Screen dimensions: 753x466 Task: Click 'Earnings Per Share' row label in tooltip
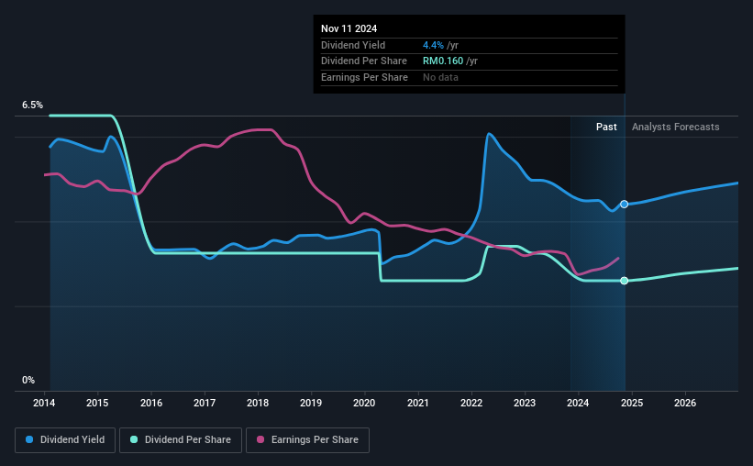pos(364,77)
